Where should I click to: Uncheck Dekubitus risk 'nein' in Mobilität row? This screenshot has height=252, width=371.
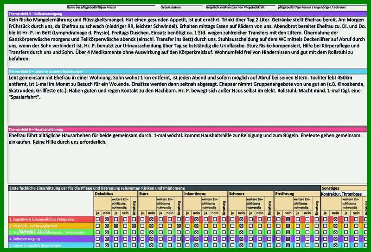pos(107,226)
